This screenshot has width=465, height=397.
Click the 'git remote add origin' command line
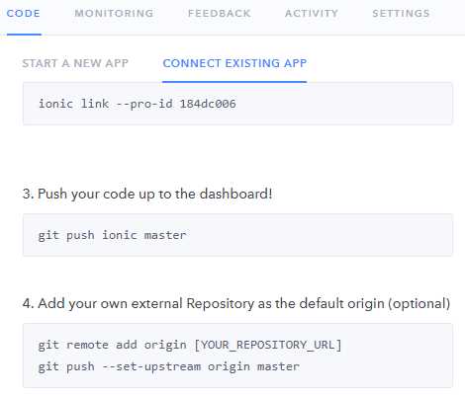(190, 345)
